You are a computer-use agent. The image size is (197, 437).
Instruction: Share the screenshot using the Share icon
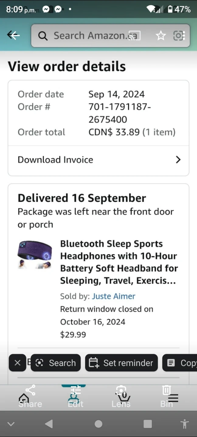(30, 396)
